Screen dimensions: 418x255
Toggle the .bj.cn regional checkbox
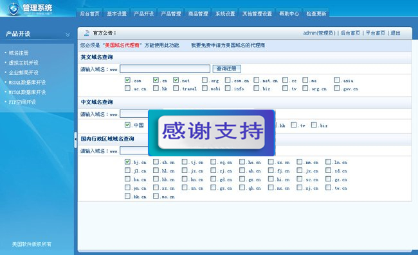coord(127,161)
